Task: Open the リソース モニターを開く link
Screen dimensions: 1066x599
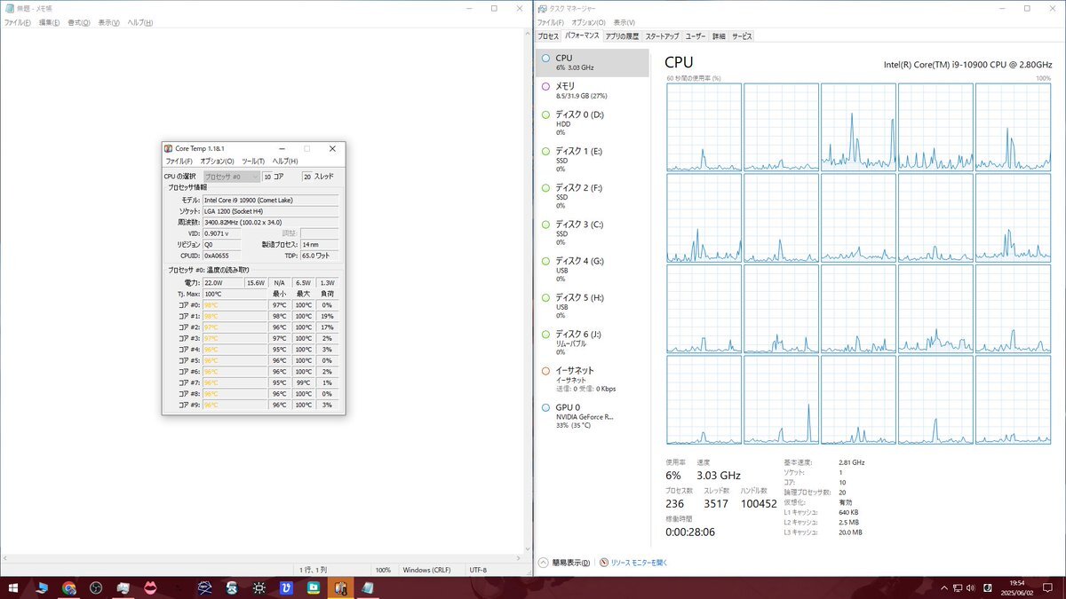Action: [x=639, y=563]
